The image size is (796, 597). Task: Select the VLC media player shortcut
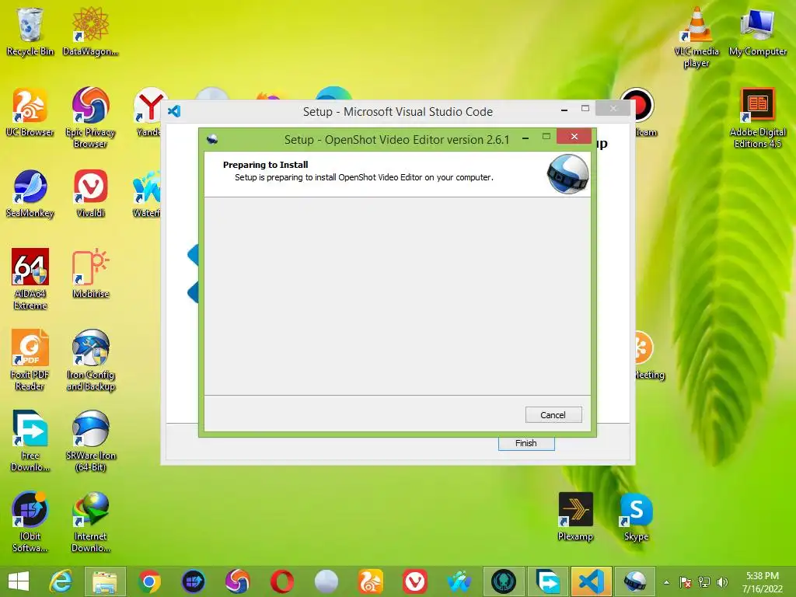(696, 37)
